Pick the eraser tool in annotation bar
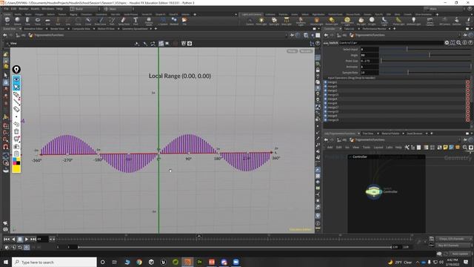The height and width of the screenshot is (267, 474). pyautogui.click(x=16, y=109)
